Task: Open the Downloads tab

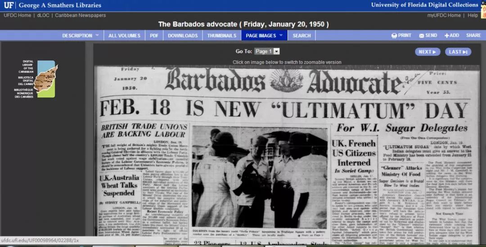Action: coord(183,36)
